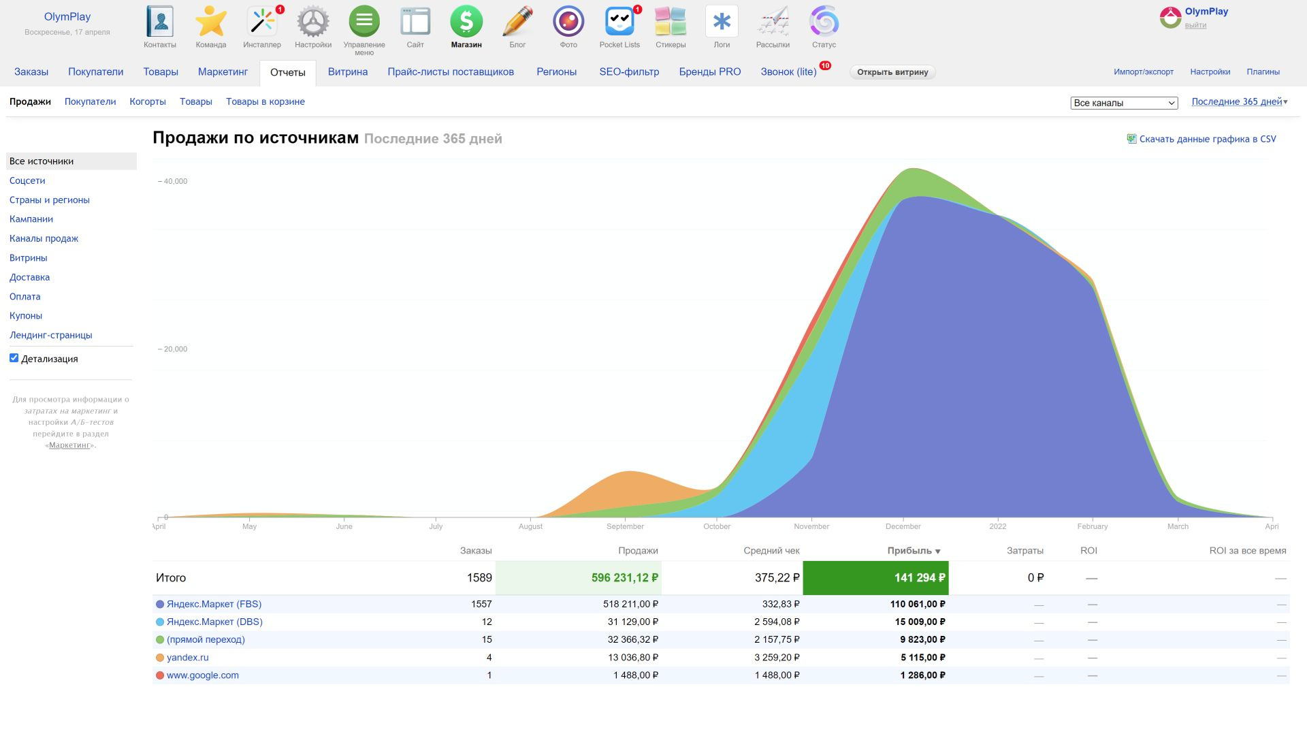
Task: Open www.google.com source row link
Action: click(202, 675)
